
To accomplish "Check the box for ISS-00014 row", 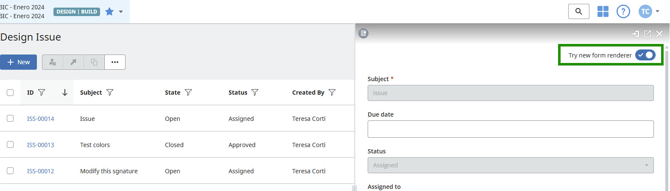I will coord(10,119).
